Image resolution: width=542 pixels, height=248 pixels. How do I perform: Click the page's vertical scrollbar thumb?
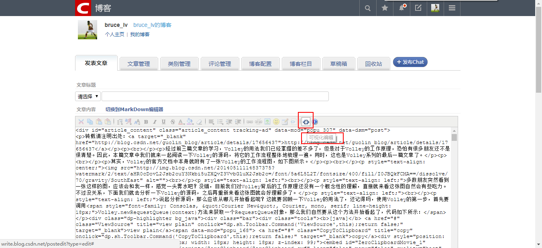(x=538, y=50)
